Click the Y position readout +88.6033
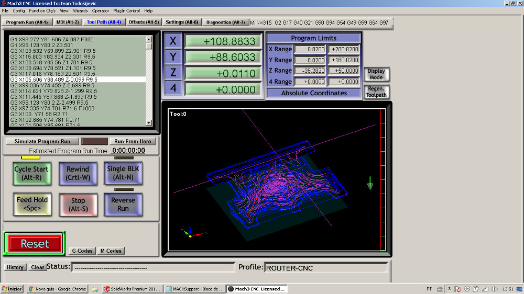This screenshot has width=524, height=294. [x=223, y=57]
